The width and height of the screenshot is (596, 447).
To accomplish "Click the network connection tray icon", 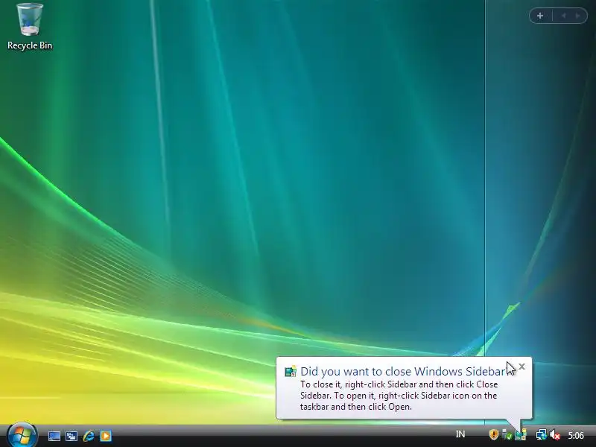I will point(542,434).
